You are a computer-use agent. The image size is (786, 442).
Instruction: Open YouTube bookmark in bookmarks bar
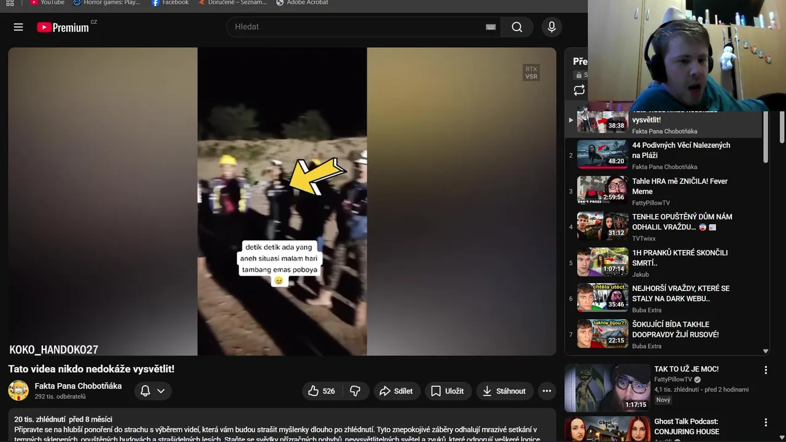47,2
